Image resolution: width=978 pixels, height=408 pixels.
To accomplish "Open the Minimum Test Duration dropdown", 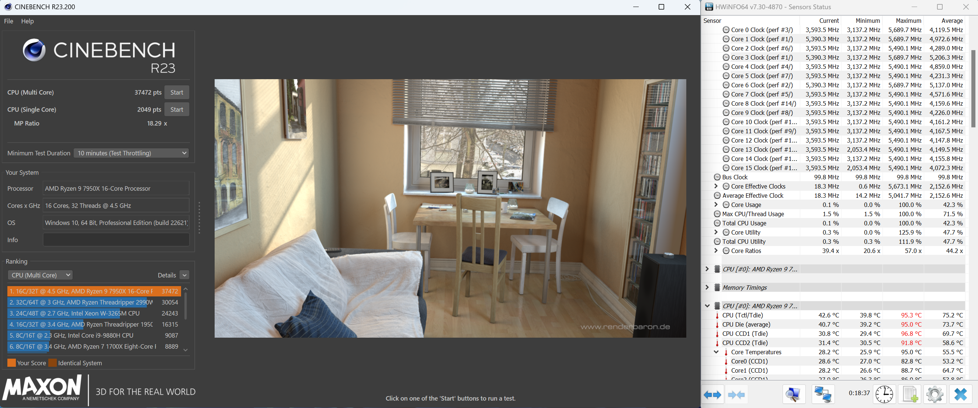I will tap(131, 153).
